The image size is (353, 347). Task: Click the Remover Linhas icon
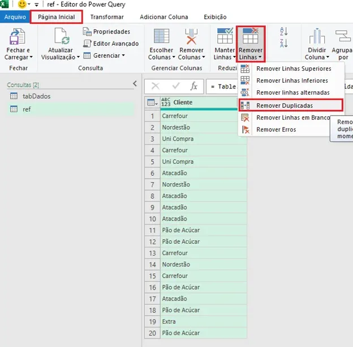pyautogui.click(x=251, y=36)
